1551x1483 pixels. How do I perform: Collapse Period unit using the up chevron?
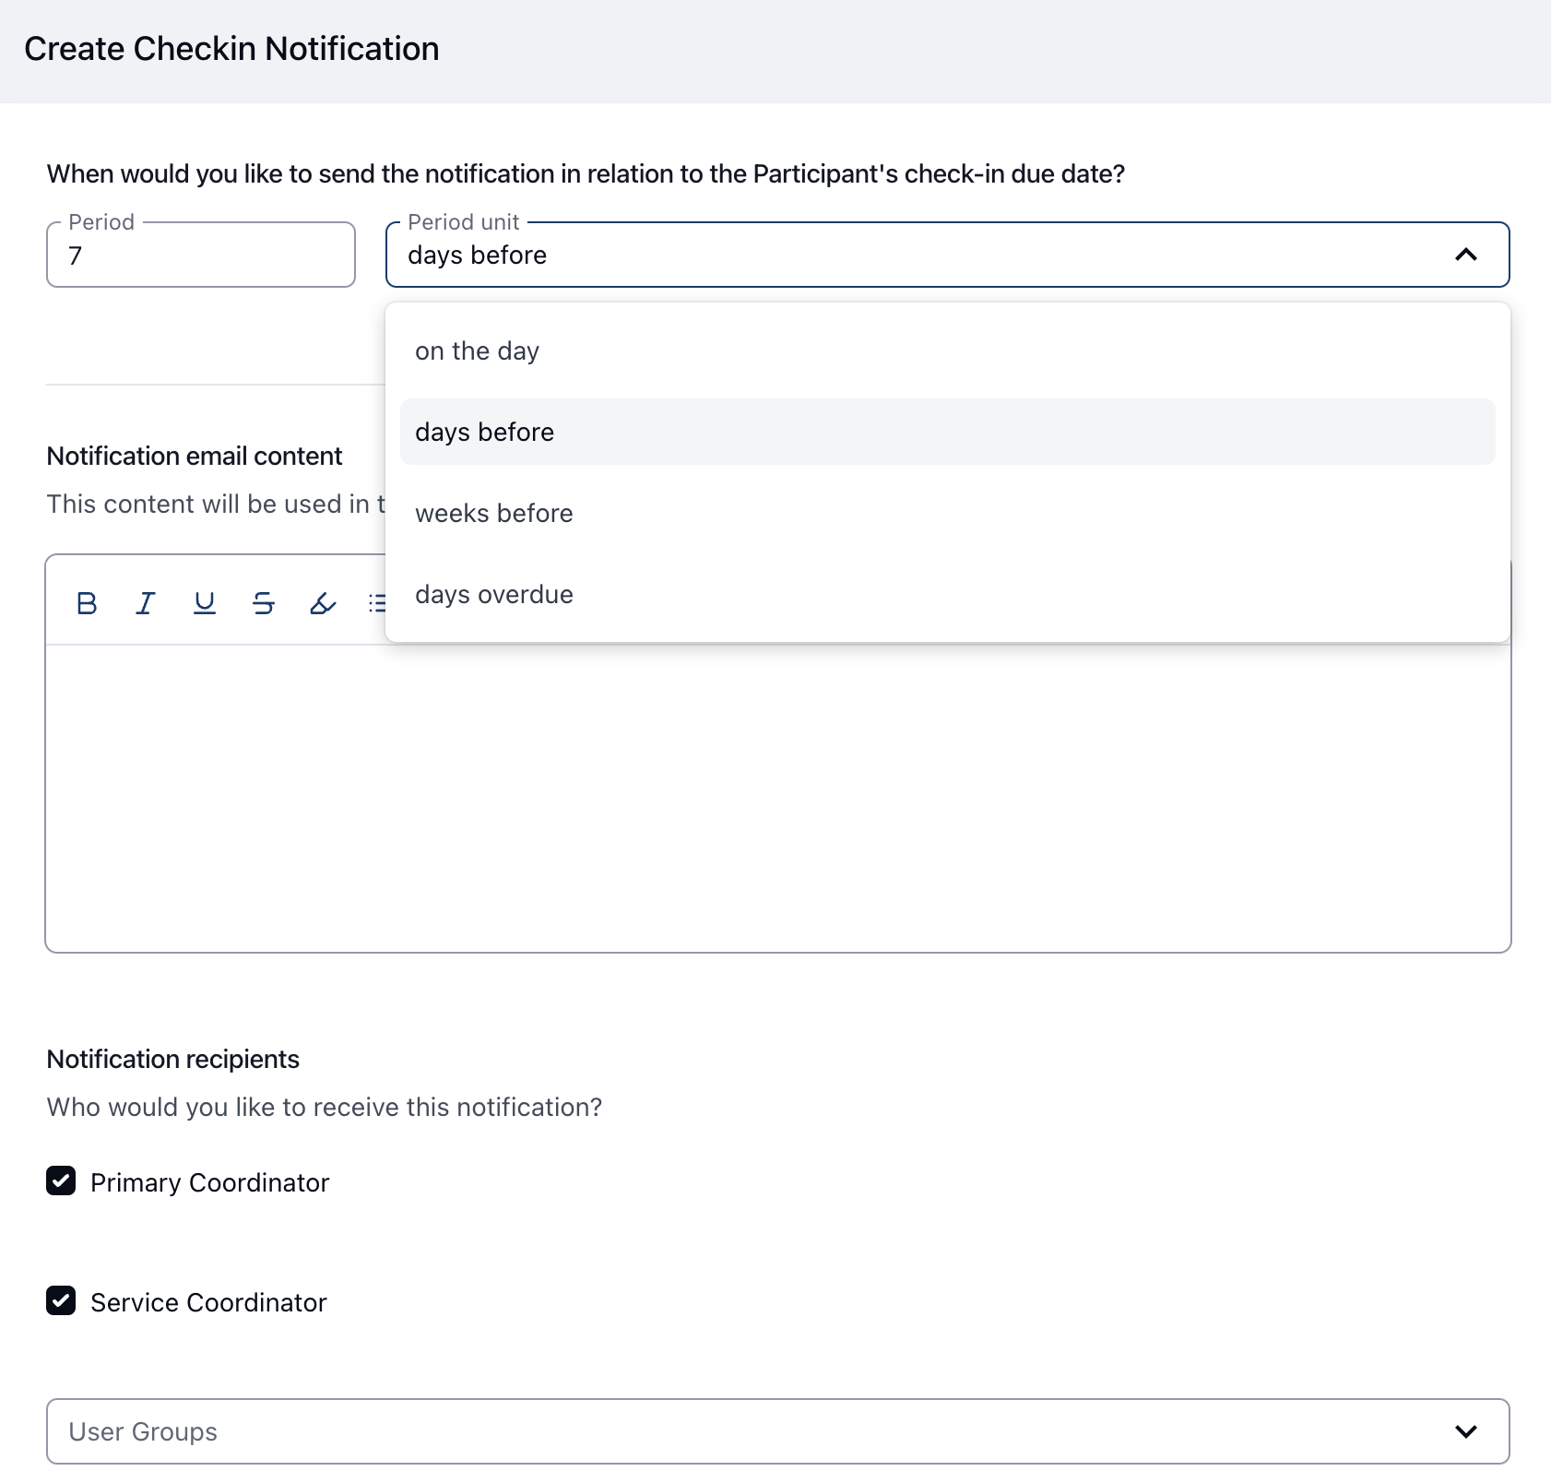pos(1465,255)
